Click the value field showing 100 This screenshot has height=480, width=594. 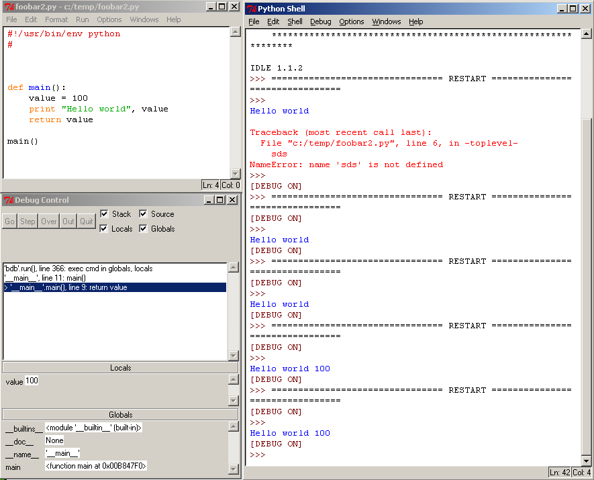click(x=32, y=380)
